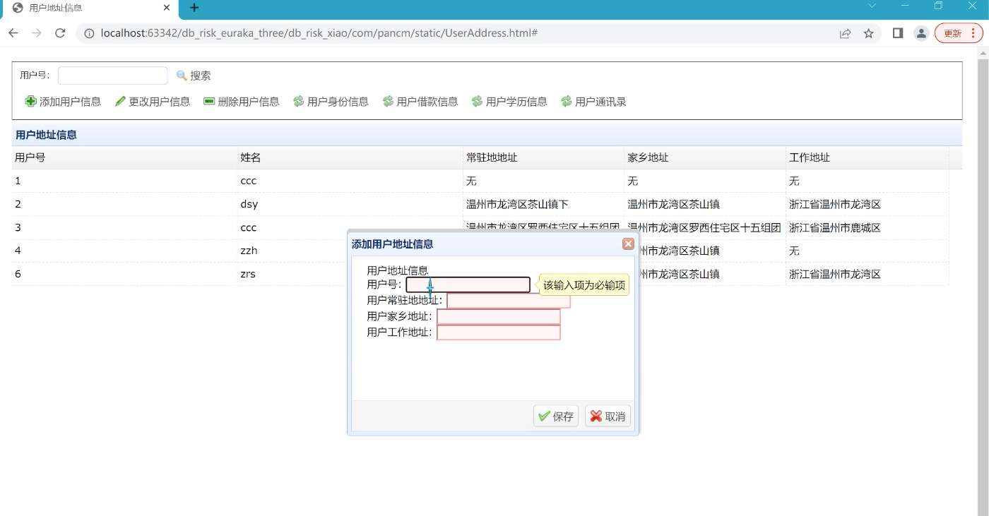This screenshot has height=516, width=989.
Task: Click the 更新 update button
Action: click(959, 33)
